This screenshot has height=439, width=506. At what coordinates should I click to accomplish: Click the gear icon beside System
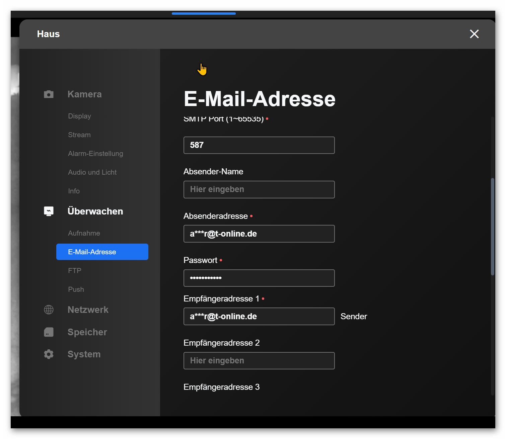49,354
